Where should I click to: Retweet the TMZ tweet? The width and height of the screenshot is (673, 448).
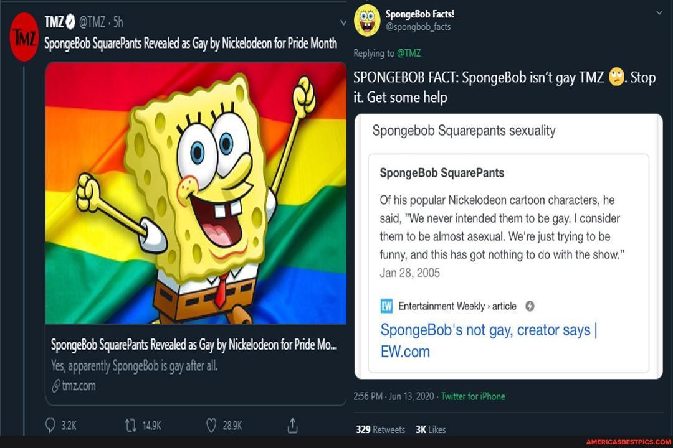(x=130, y=426)
